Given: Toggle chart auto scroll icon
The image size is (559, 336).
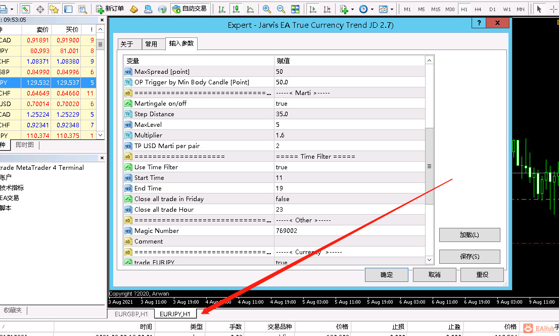Looking at the screenshot, I should tap(313, 9).
